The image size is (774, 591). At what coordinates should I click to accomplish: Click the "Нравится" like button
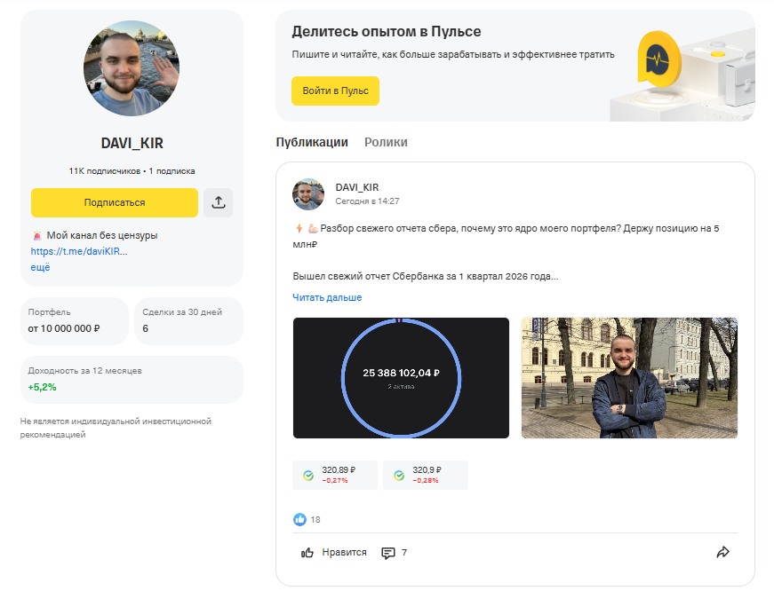click(334, 553)
